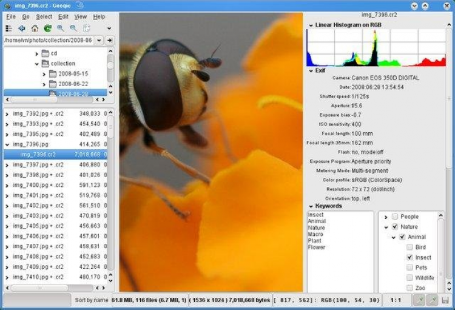The image size is (455, 310).
Task: Go to Home folder via house icon
Action: (x=35, y=28)
